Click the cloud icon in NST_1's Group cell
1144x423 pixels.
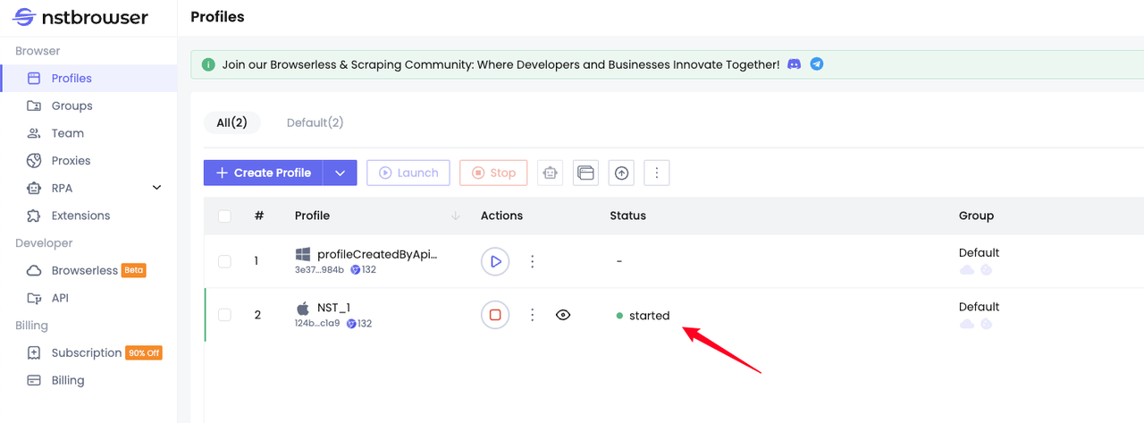point(967,324)
